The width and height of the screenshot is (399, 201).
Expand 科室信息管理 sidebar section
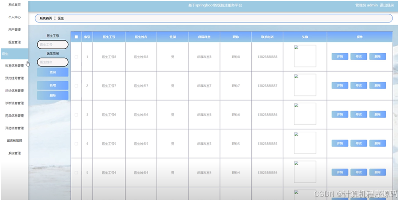tap(14, 66)
